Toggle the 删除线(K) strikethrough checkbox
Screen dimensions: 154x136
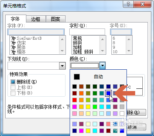[x=13, y=82]
